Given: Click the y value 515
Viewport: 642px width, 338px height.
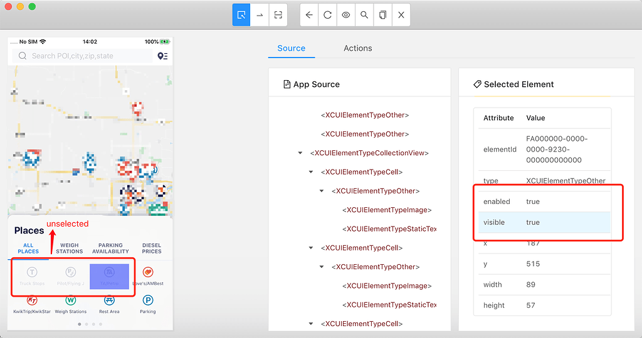Looking at the screenshot, I should tap(533, 264).
